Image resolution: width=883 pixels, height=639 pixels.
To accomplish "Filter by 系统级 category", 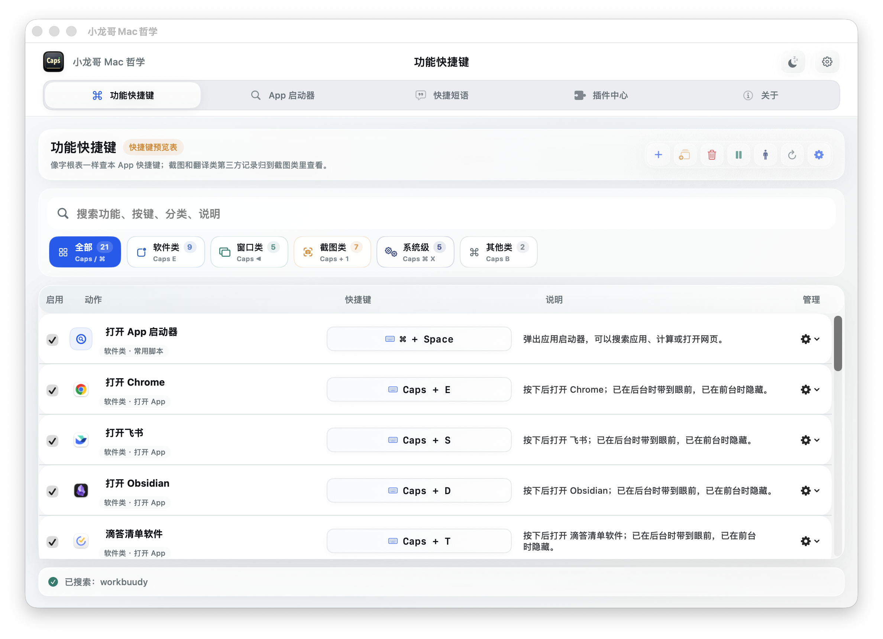I will [x=415, y=252].
